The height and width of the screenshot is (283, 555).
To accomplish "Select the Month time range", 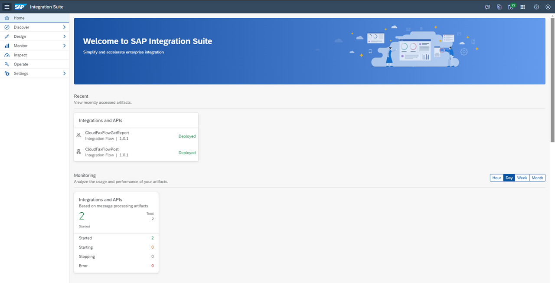I will point(537,178).
